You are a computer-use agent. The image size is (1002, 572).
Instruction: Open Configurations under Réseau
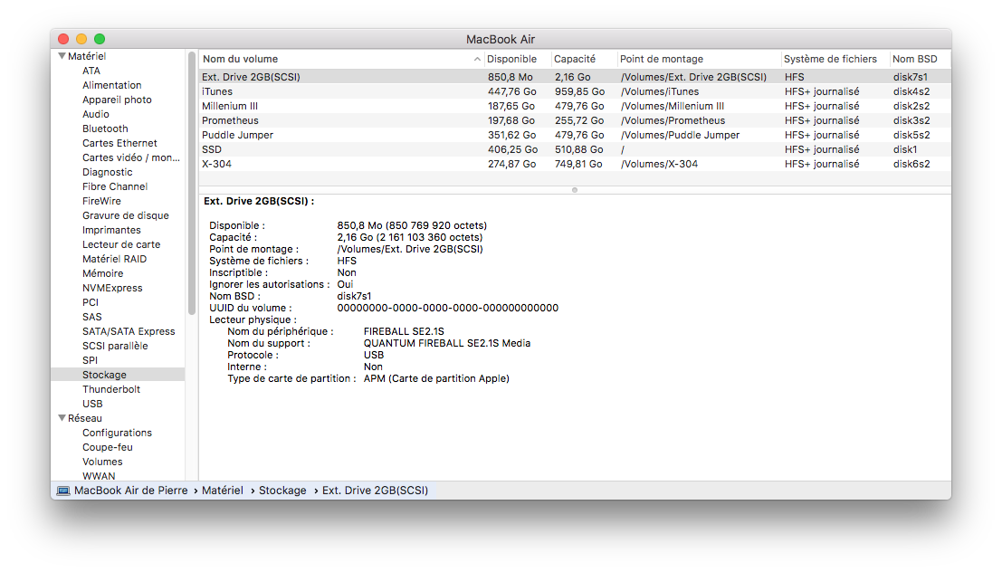117,433
